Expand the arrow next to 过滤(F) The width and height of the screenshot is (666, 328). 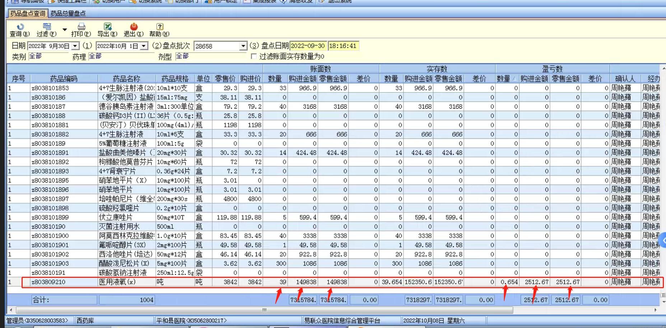pyautogui.click(x=65, y=30)
